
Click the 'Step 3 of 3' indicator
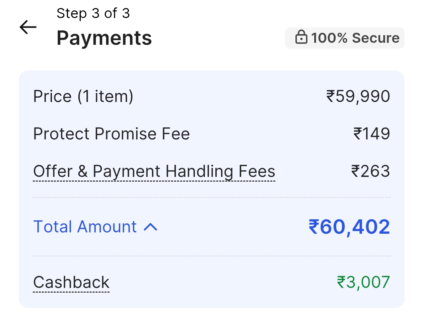(x=93, y=14)
